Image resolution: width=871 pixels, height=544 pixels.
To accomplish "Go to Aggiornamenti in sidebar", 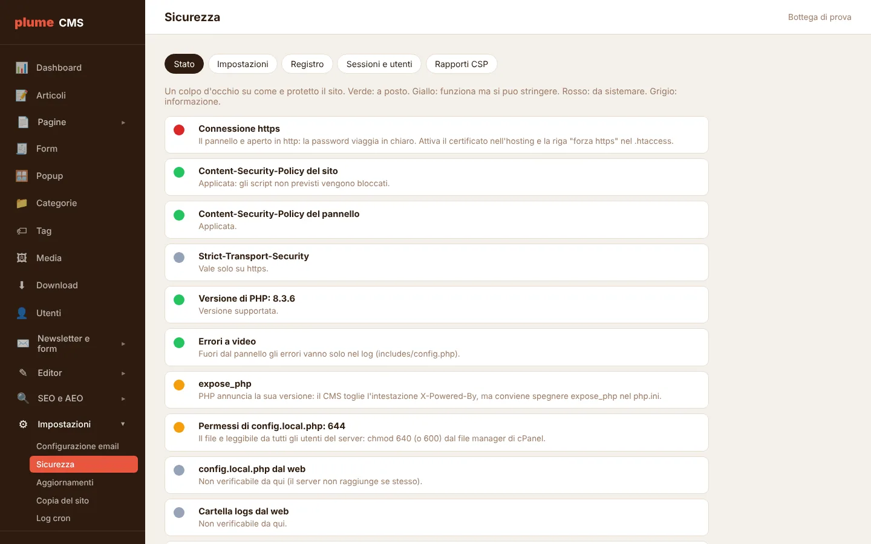I will tap(65, 482).
